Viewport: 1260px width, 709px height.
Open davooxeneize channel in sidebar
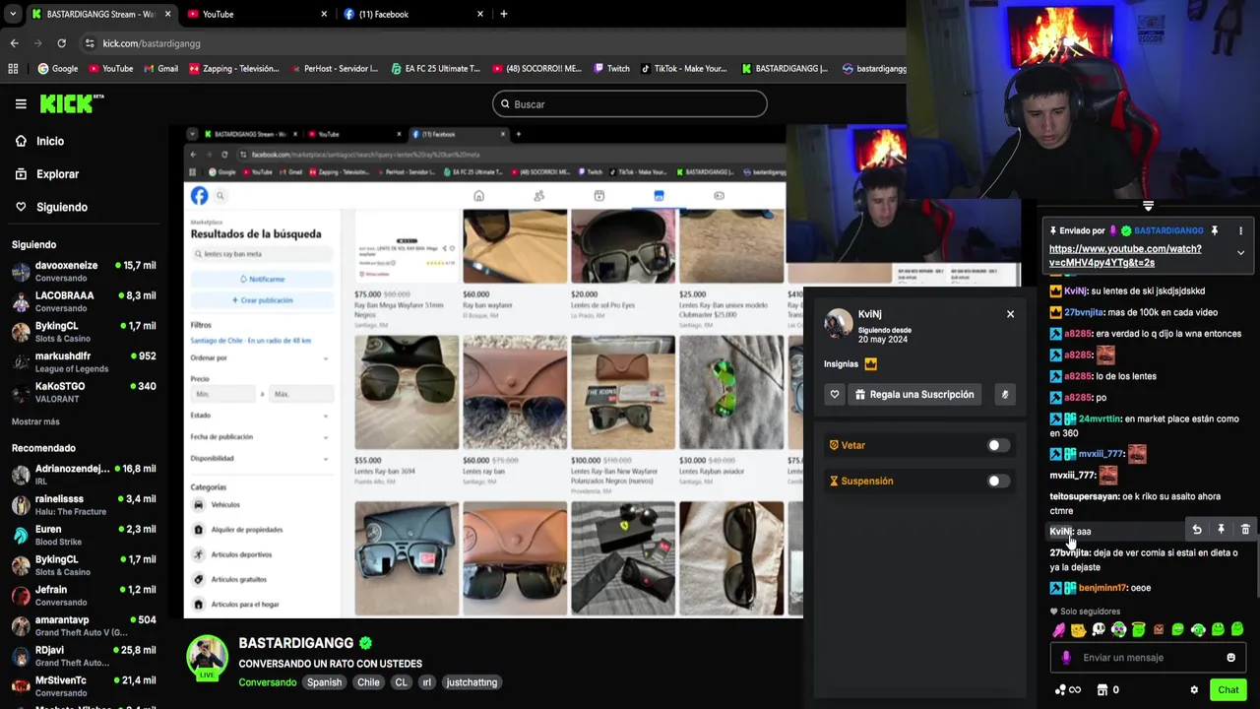pyautogui.click(x=84, y=272)
